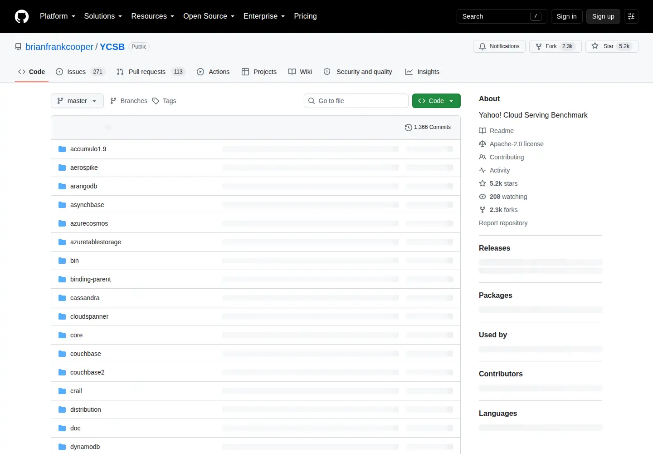
Task: Click the Sign in link
Action: [566, 16]
